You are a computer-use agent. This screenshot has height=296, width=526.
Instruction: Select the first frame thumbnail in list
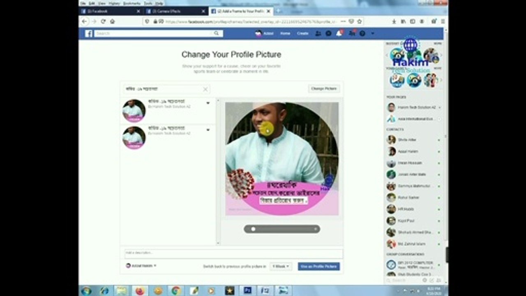pos(134,111)
